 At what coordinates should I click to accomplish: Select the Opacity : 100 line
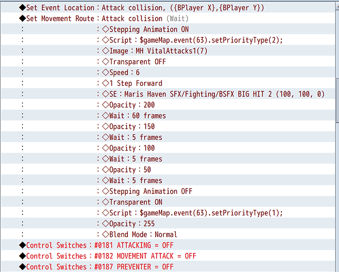coord(168,148)
